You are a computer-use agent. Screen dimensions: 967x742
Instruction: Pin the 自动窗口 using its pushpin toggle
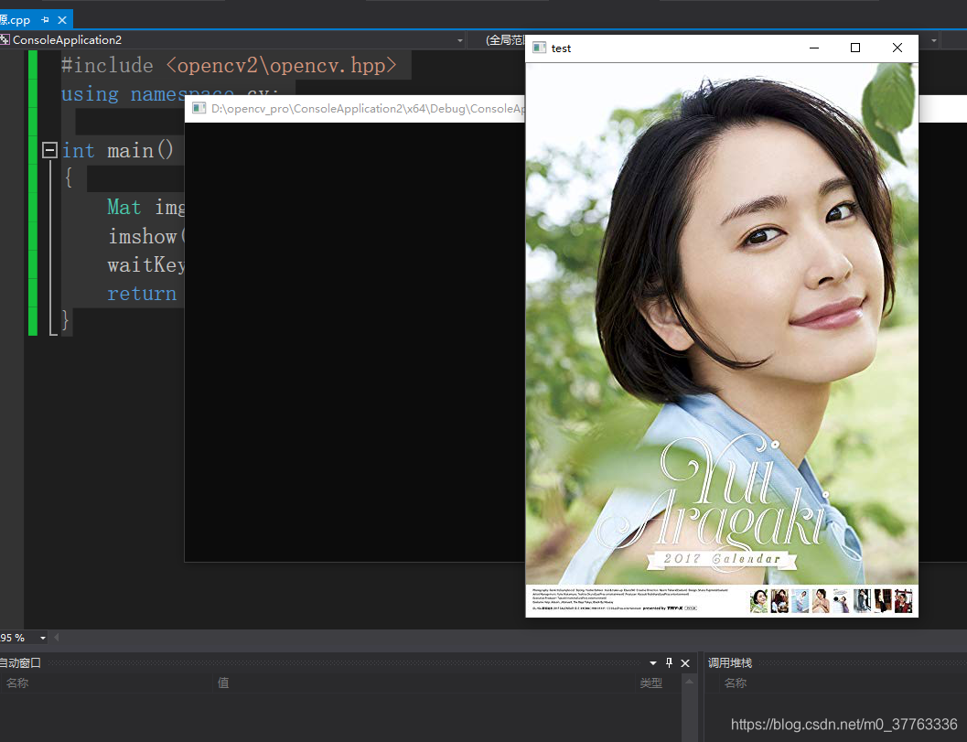[668, 662]
